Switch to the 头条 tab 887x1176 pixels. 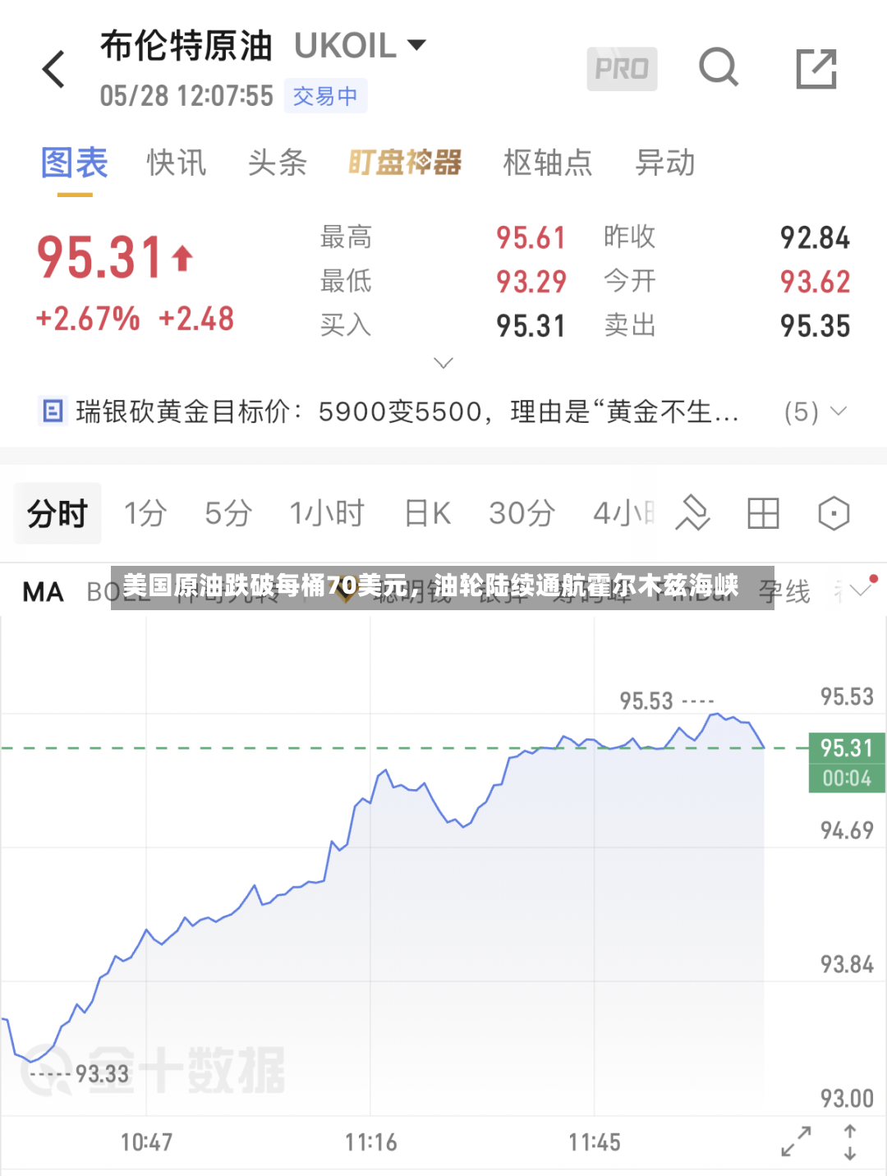pos(277,163)
